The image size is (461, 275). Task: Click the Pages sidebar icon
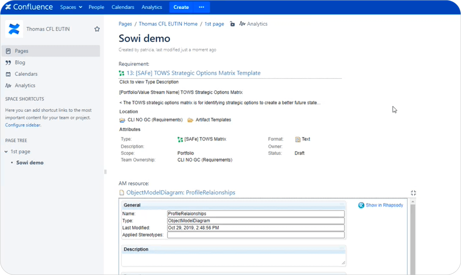coord(8,51)
